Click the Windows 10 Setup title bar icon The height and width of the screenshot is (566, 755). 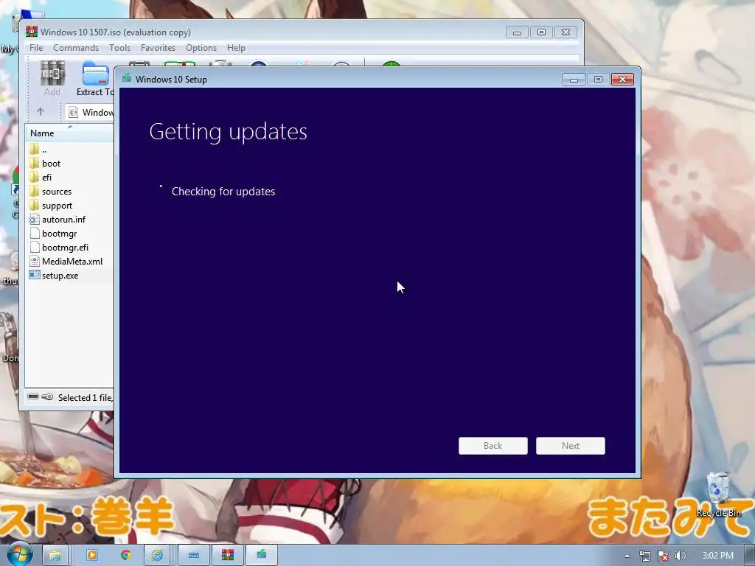127,78
